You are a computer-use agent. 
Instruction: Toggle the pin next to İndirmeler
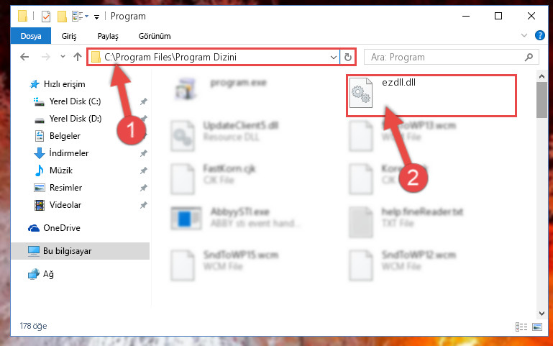pyautogui.click(x=143, y=153)
